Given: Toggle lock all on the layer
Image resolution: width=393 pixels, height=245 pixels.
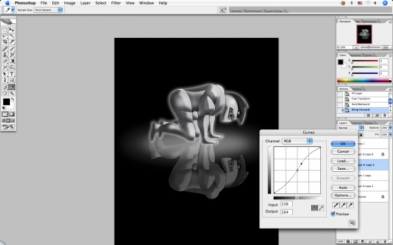Looking at the screenshot, I should coord(361,135).
